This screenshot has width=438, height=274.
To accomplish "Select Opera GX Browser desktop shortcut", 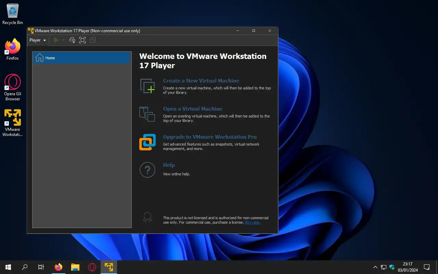I will [x=13, y=87].
